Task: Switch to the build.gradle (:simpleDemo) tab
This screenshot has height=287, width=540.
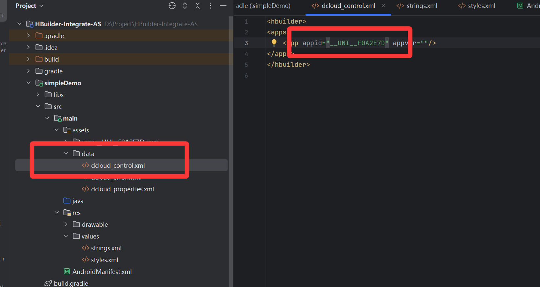Action: click(263, 6)
